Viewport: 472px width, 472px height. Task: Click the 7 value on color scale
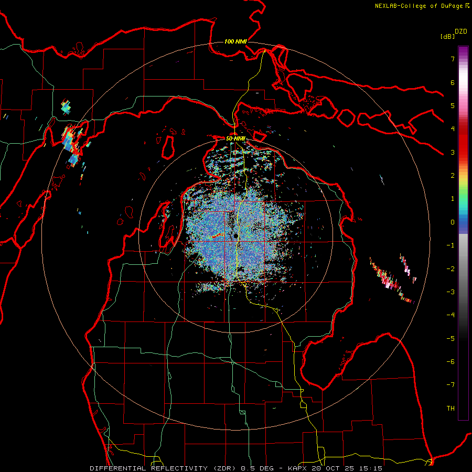[453, 59]
